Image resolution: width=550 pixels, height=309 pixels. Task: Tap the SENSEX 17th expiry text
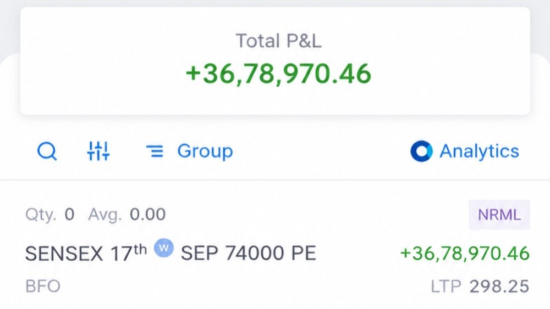[86, 252]
